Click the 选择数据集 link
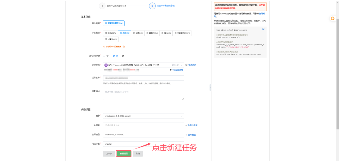The image size is (339, 161). click(x=192, y=125)
